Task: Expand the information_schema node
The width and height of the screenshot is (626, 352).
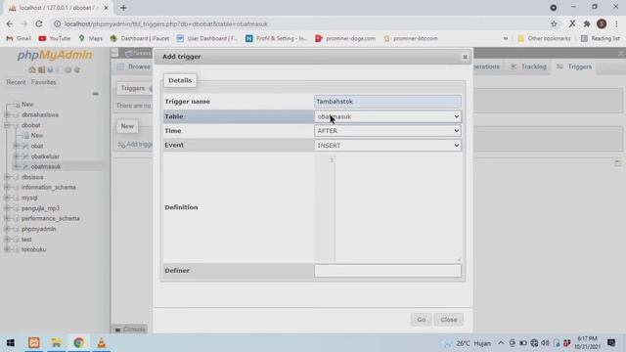Action: pyautogui.click(x=7, y=188)
